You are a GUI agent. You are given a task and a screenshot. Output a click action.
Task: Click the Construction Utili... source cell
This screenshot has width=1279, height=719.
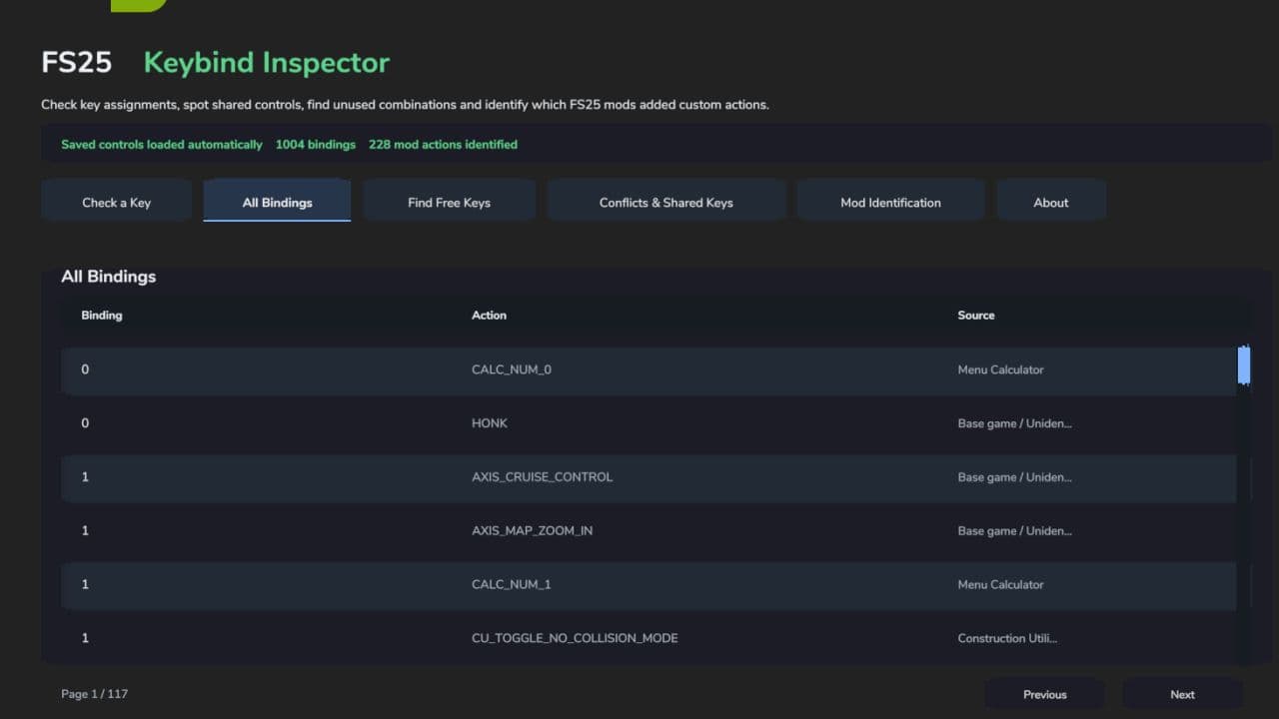point(1007,638)
